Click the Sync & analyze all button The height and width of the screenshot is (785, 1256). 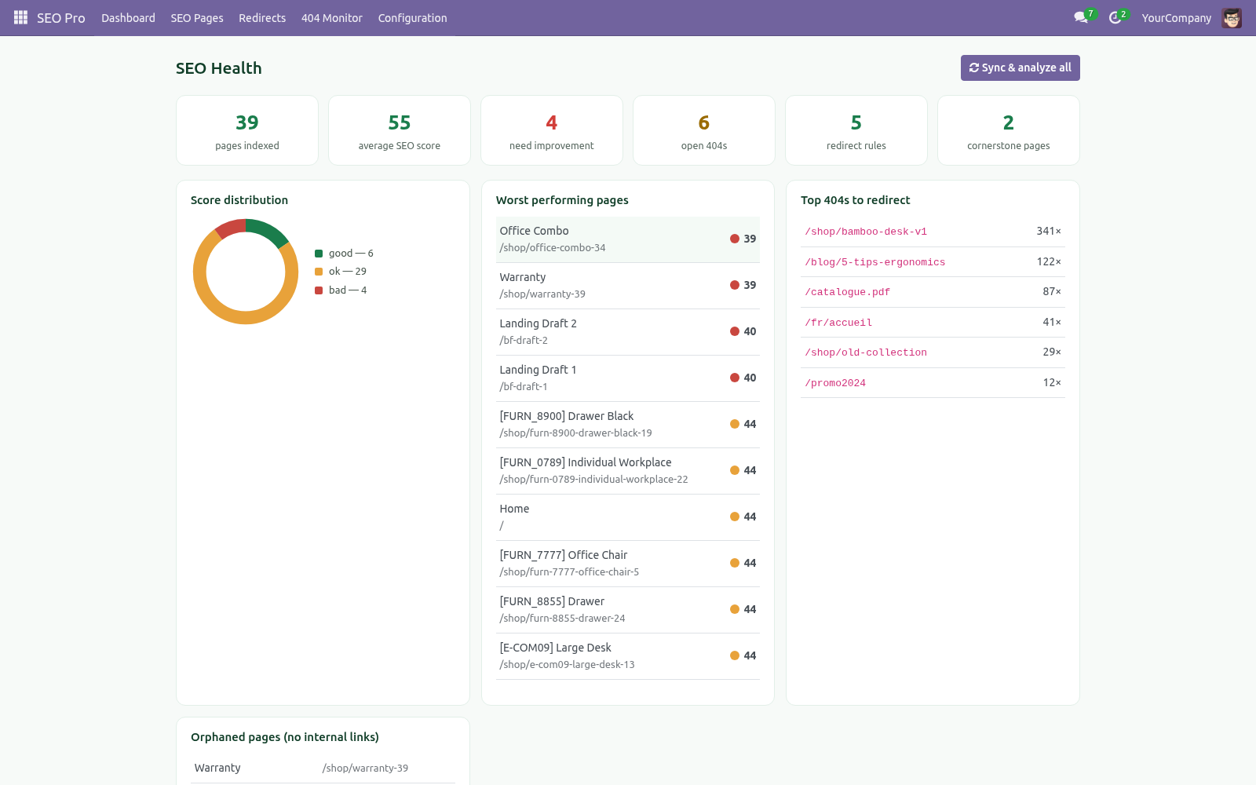point(1020,68)
